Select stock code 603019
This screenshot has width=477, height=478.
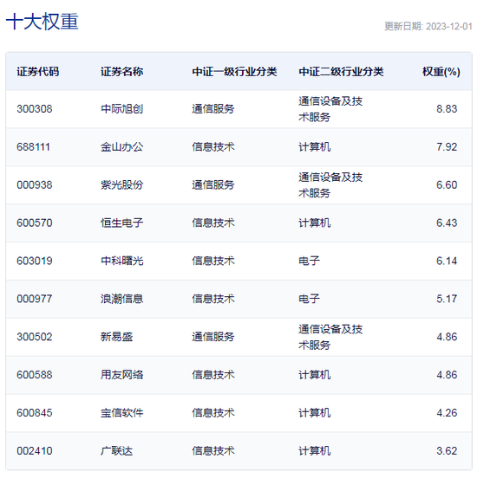35,261
